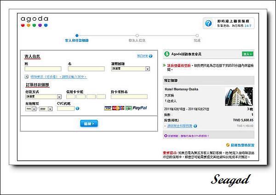Open the live customer service help icon
The height and width of the screenshot is (195, 276).
[208, 23]
